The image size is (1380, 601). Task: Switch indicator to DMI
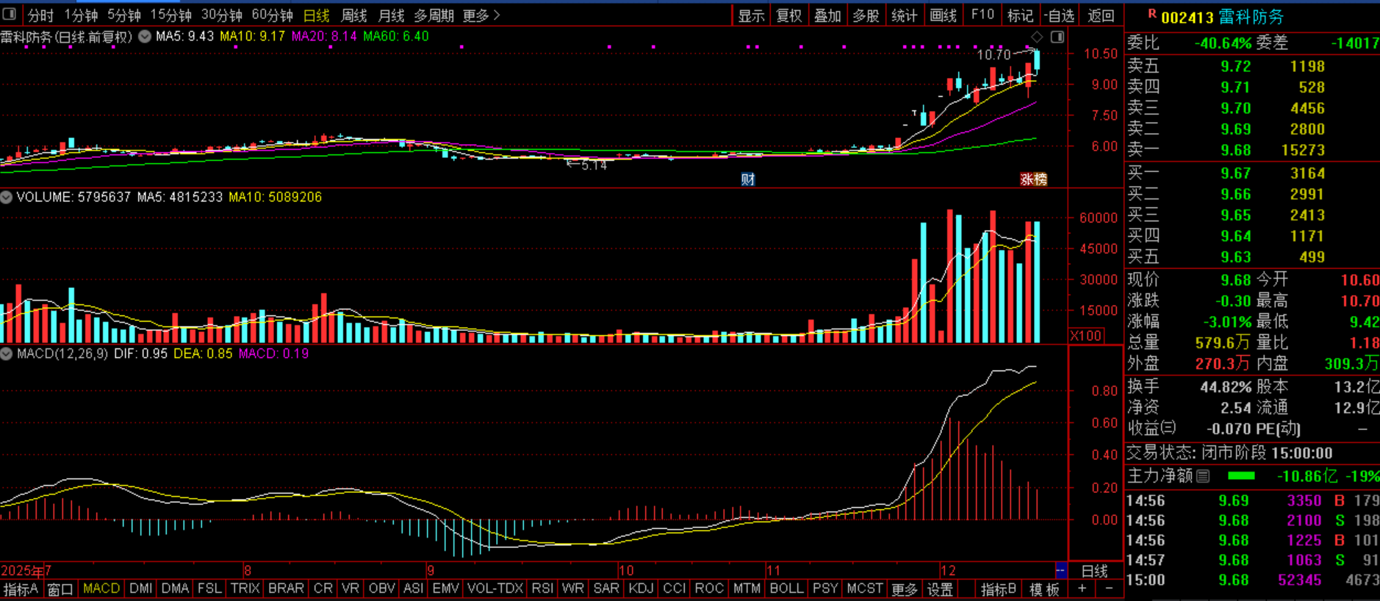141,589
